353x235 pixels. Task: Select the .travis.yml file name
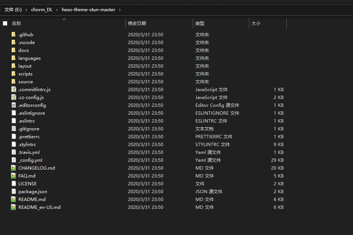pos(29,152)
